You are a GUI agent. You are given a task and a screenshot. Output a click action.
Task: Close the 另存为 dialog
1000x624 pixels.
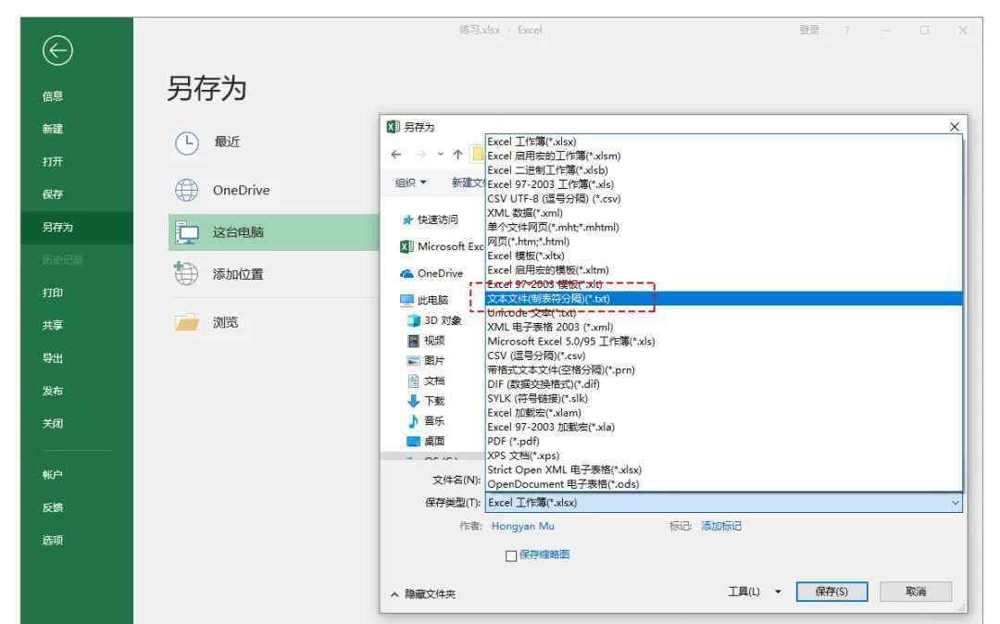pos(954,127)
